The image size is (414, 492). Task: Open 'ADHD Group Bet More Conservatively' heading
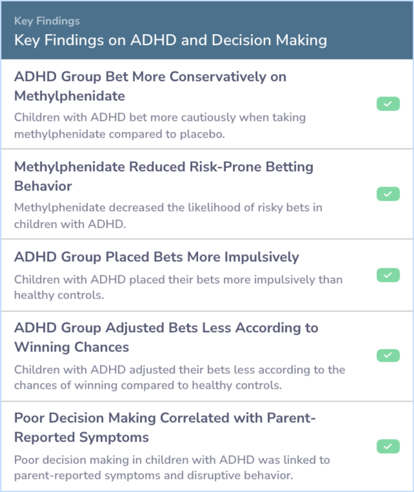coord(150,86)
